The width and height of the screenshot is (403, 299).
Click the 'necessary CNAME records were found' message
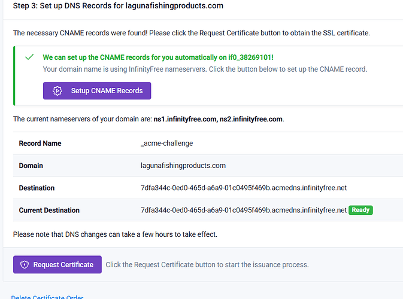point(192,33)
